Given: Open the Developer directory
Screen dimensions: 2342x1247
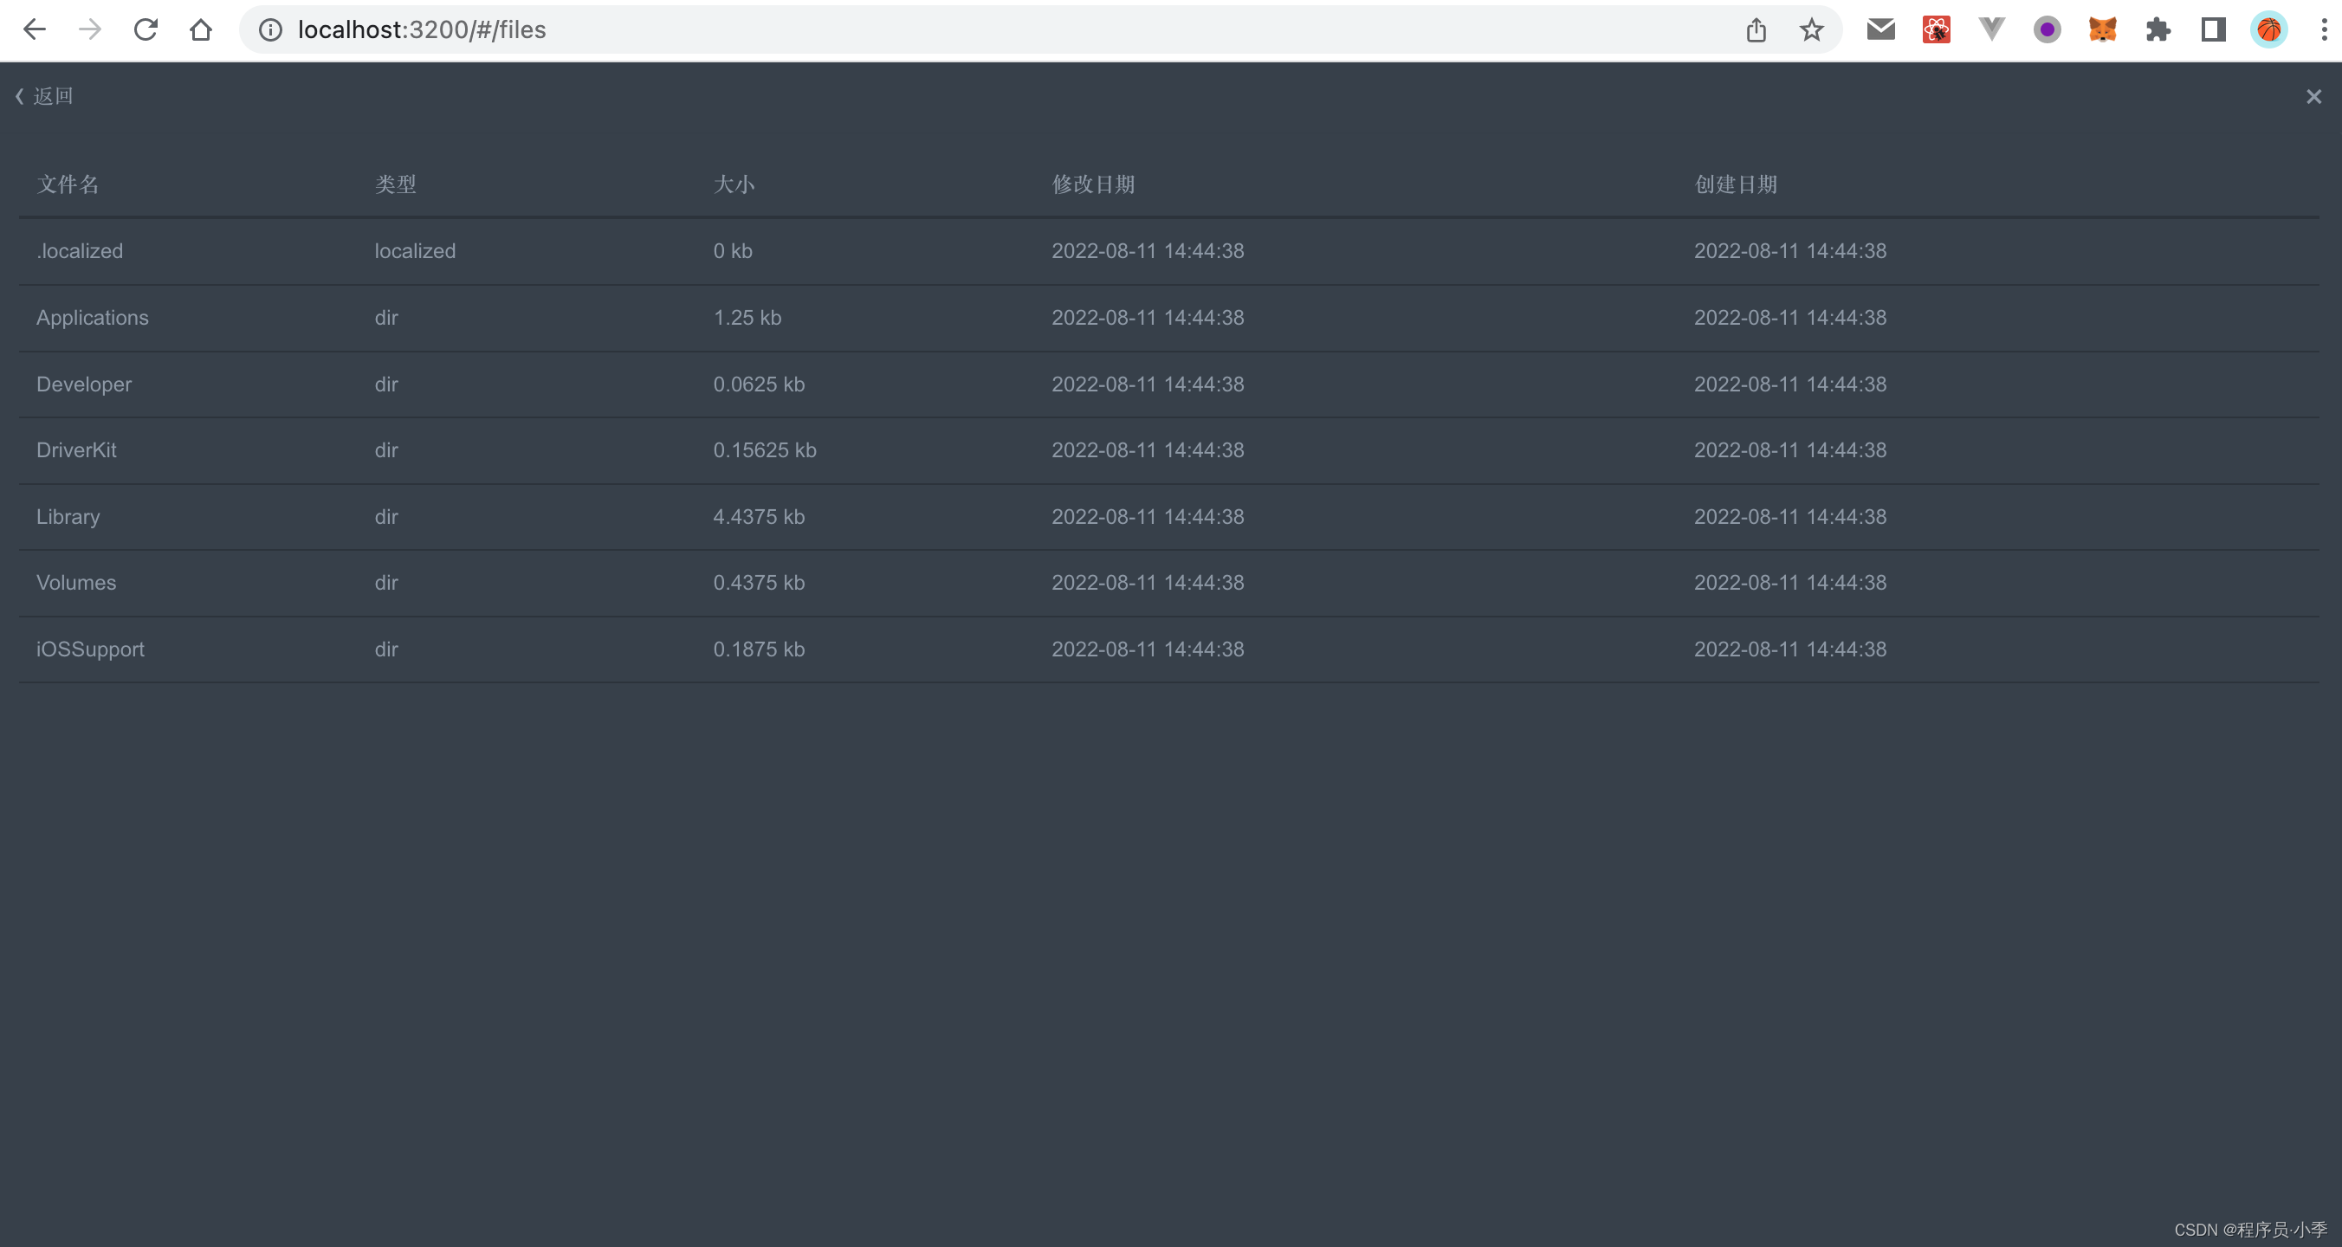Looking at the screenshot, I should (x=84, y=384).
